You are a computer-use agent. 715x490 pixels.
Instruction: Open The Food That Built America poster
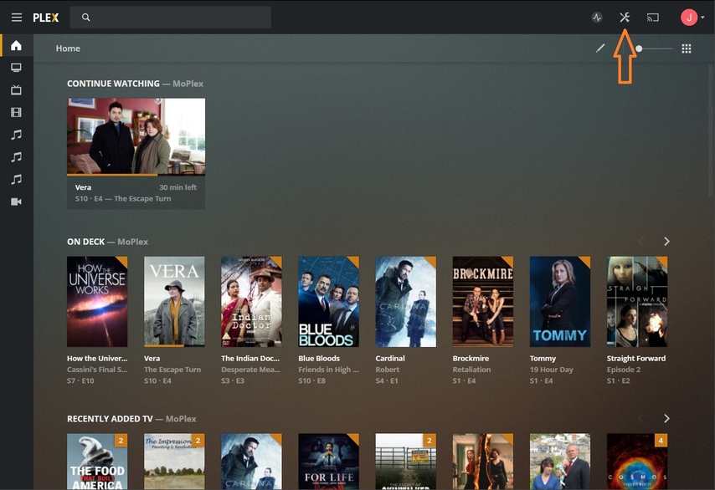(97, 462)
